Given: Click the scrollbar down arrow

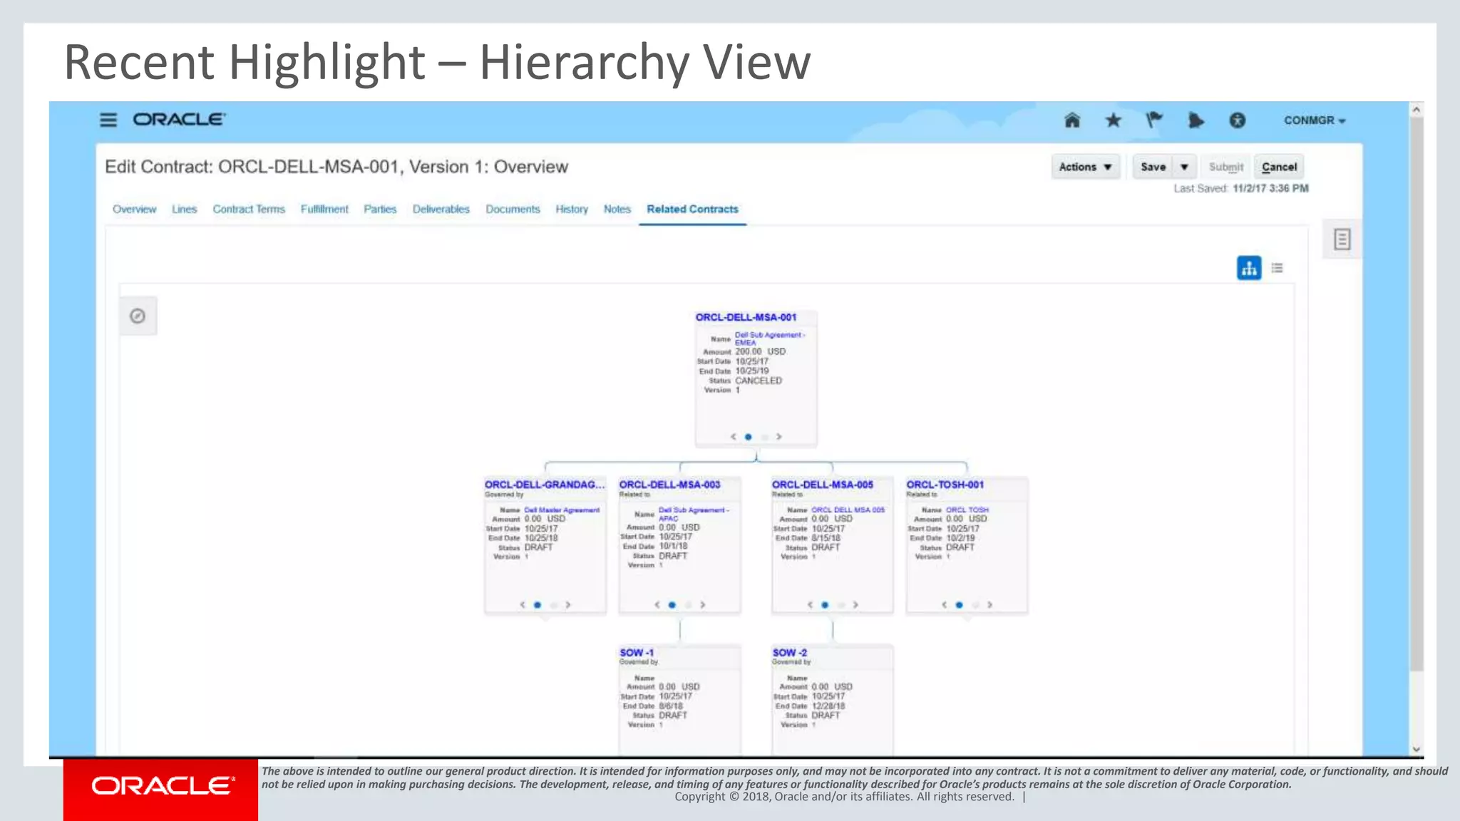Looking at the screenshot, I should 1417,749.
